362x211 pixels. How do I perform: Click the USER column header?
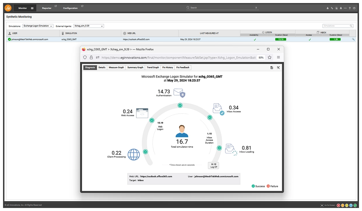[x=33, y=33]
